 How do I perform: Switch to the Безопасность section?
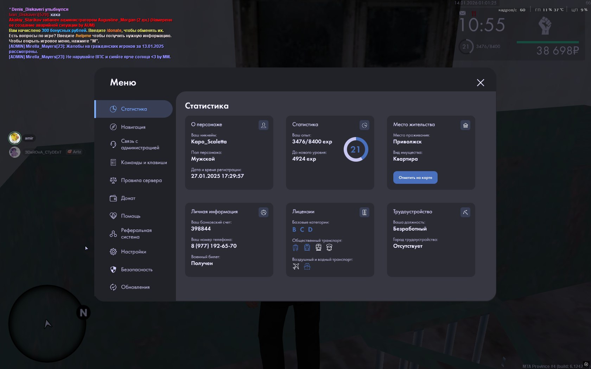click(x=136, y=270)
